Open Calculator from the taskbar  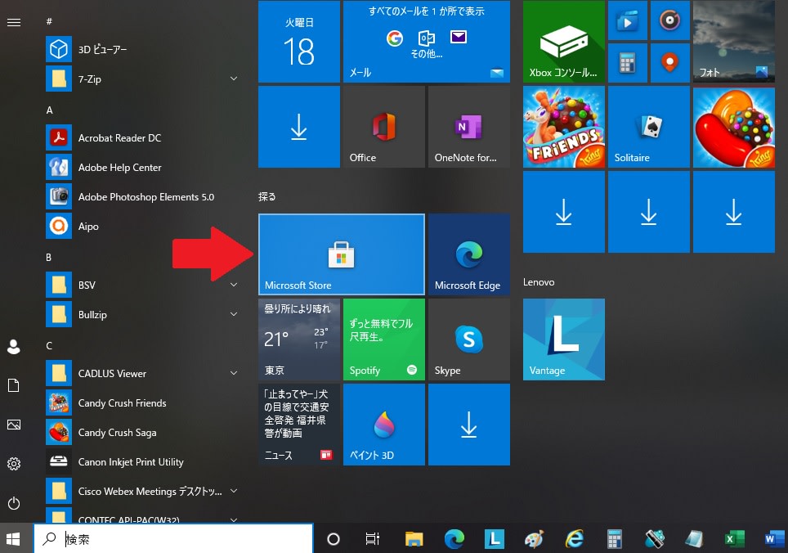(x=614, y=539)
